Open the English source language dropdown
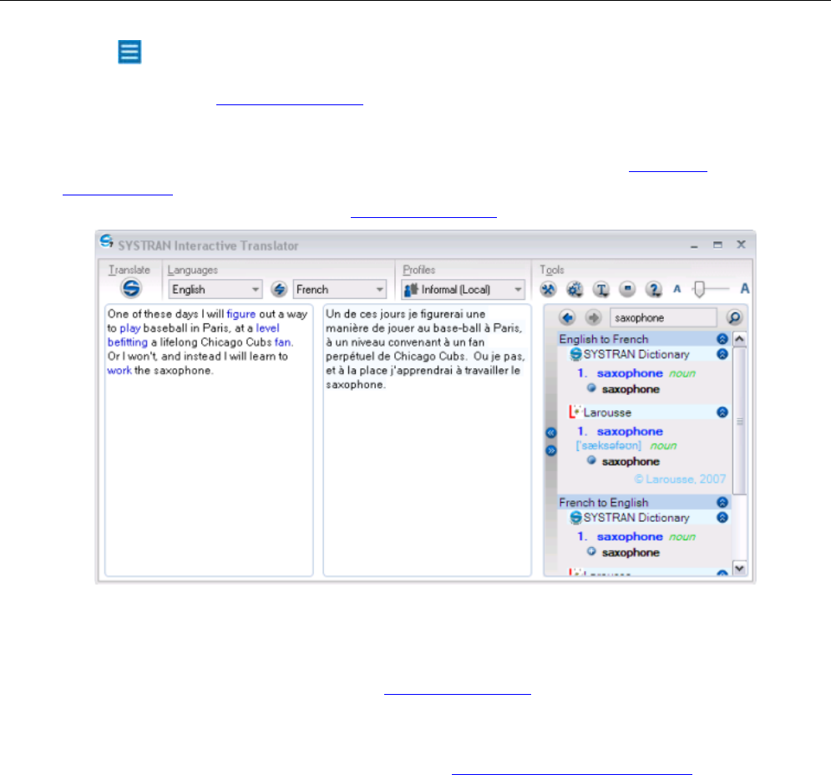Viewport: 831px width, 775px height. point(215,290)
